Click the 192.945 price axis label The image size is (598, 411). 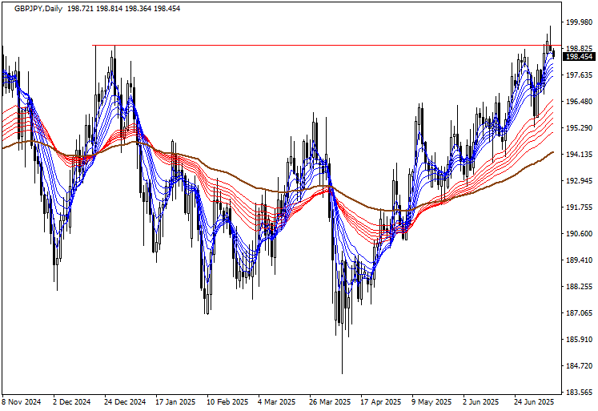[580, 180]
